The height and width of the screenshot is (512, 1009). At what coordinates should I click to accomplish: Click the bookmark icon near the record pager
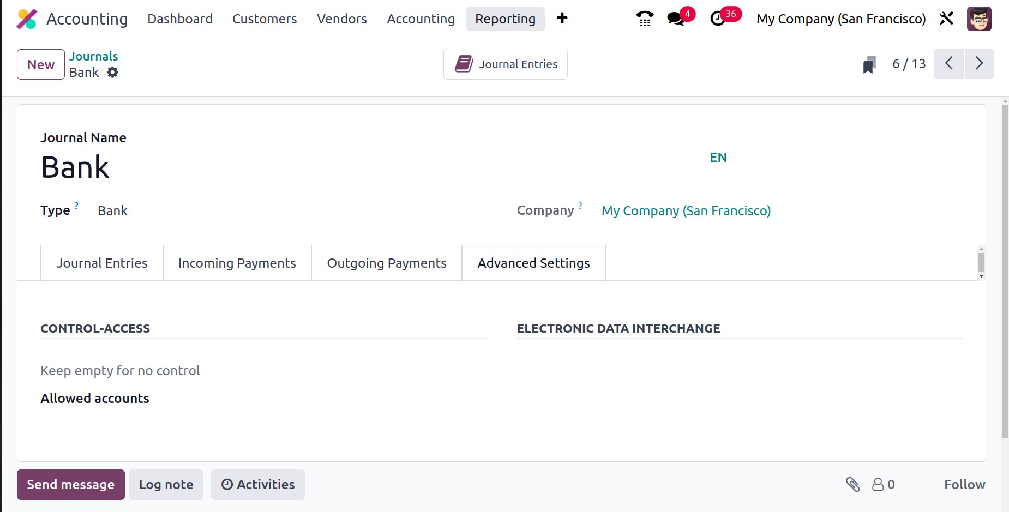[869, 64]
